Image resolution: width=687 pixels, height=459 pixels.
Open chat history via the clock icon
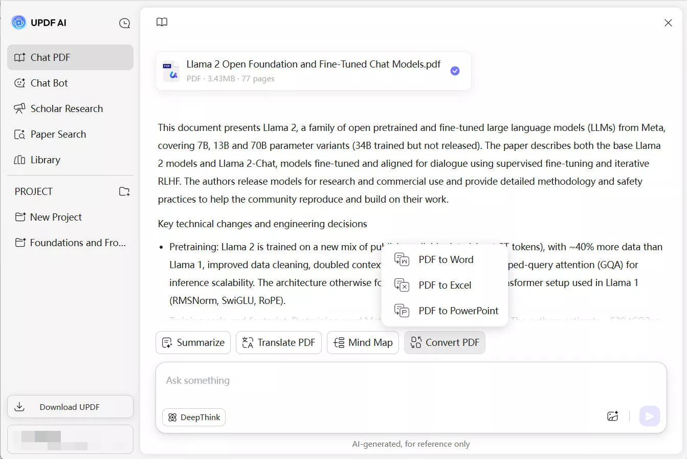(124, 23)
